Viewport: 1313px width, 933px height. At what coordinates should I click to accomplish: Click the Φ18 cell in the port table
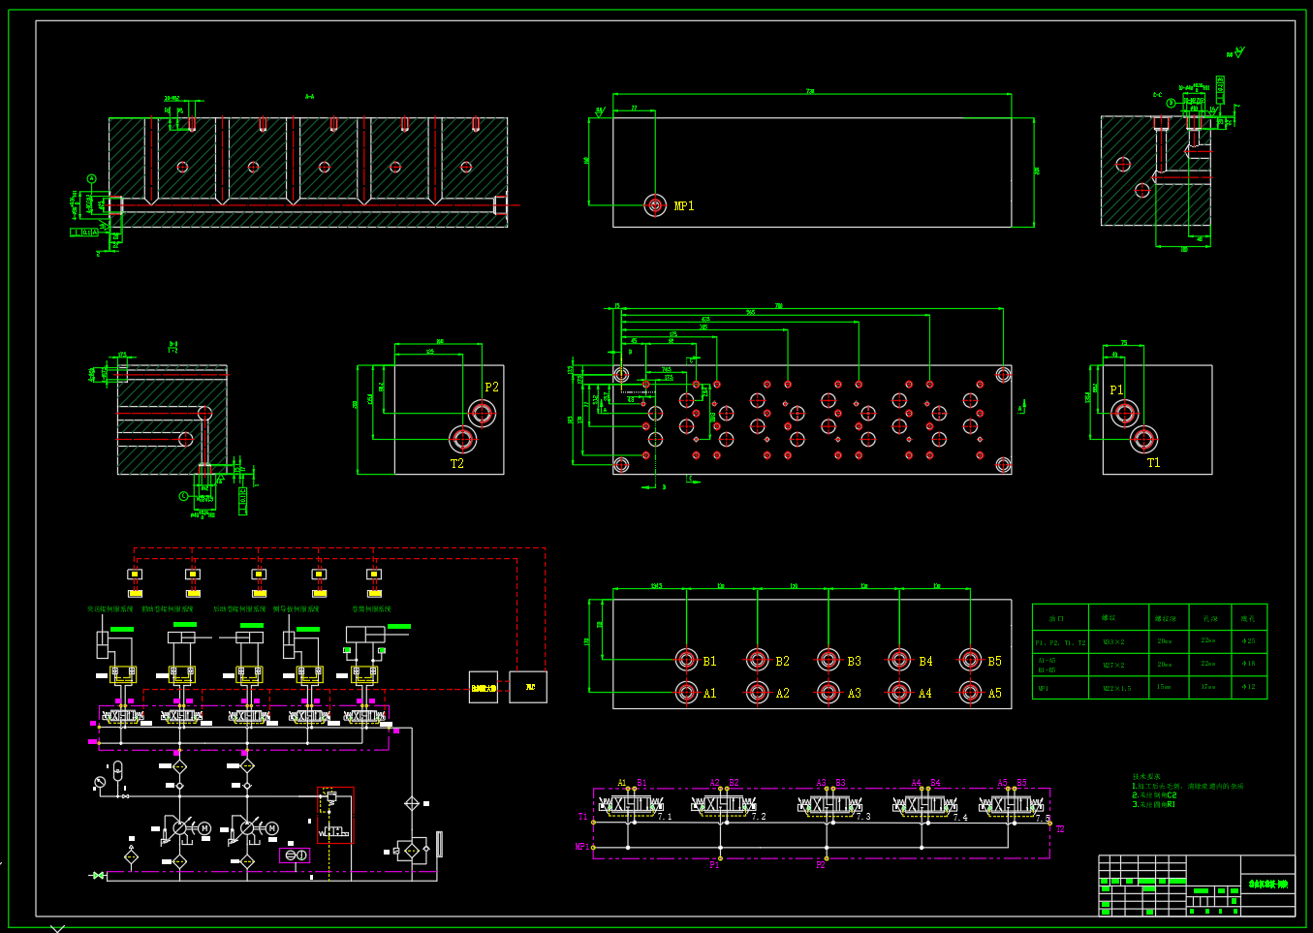tap(1248, 665)
